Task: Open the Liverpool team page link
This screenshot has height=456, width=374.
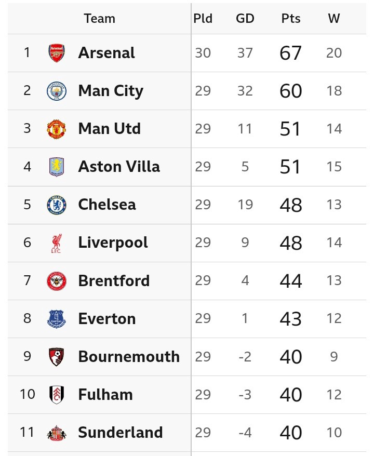Action: tap(113, 243)
